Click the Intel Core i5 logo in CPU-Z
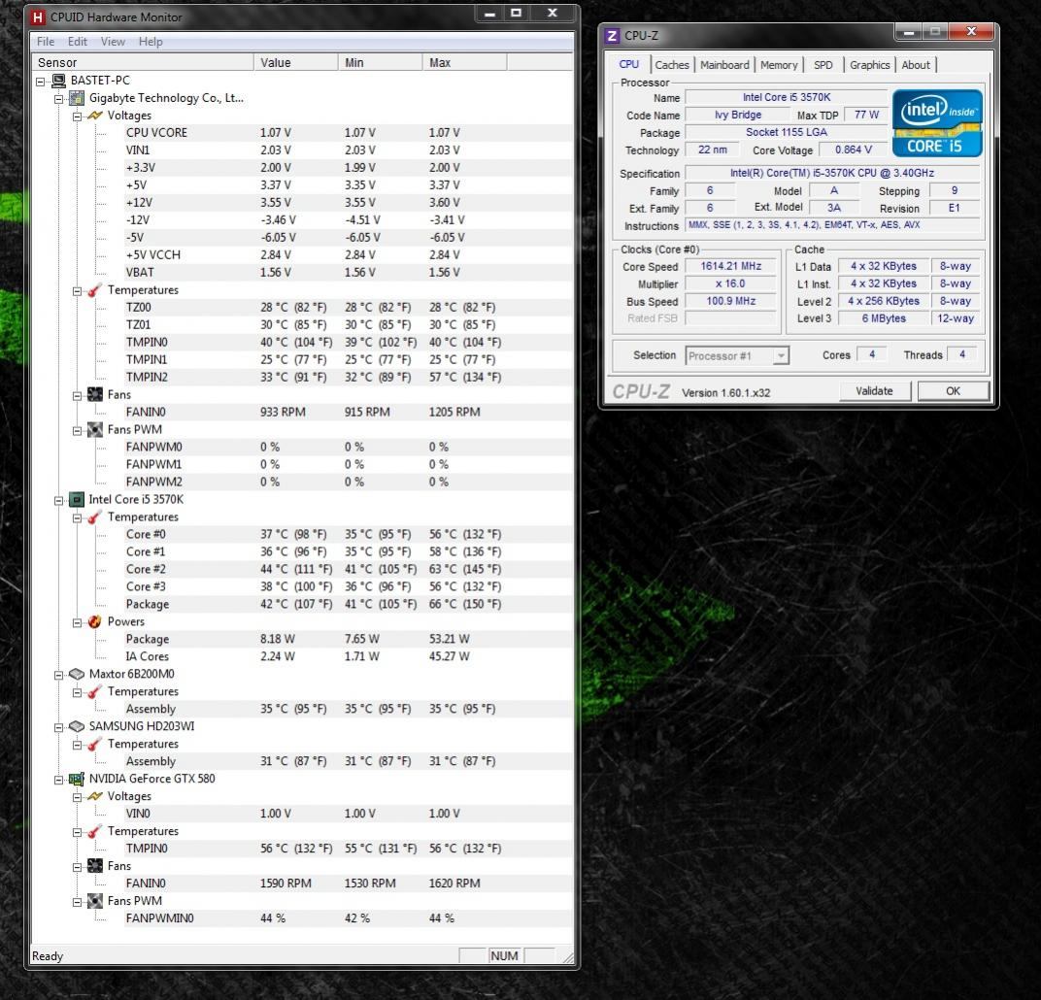This screenshot has height=1000, width=1041. coord(937,123)
